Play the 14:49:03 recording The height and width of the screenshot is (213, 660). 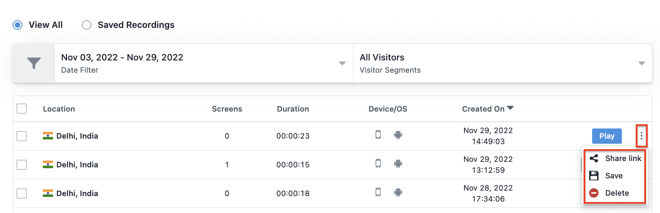[x=607, y=136]
